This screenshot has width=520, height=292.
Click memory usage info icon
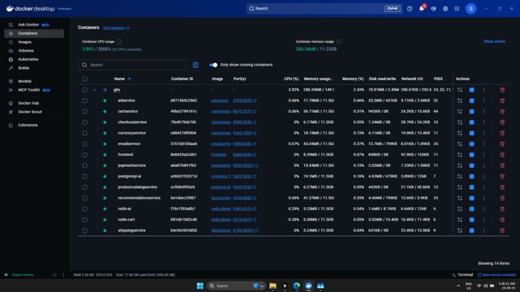click(339, 42)
